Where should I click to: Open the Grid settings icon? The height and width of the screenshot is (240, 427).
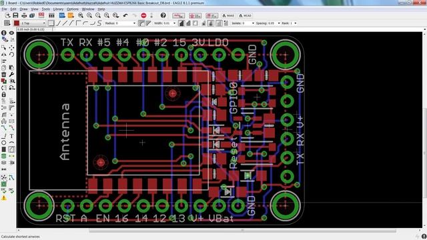pos(7,23)
